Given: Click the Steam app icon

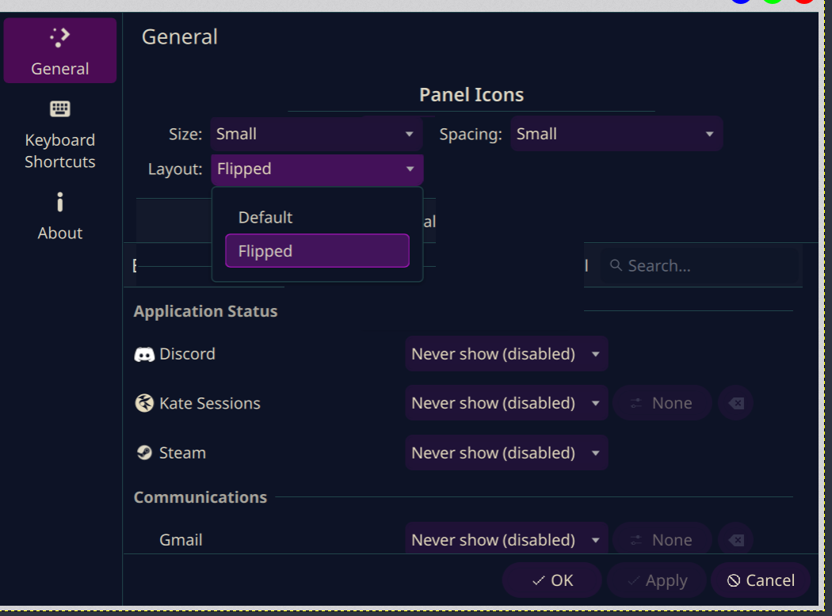Looking at the screenshot, I should (x=143, y=453).
